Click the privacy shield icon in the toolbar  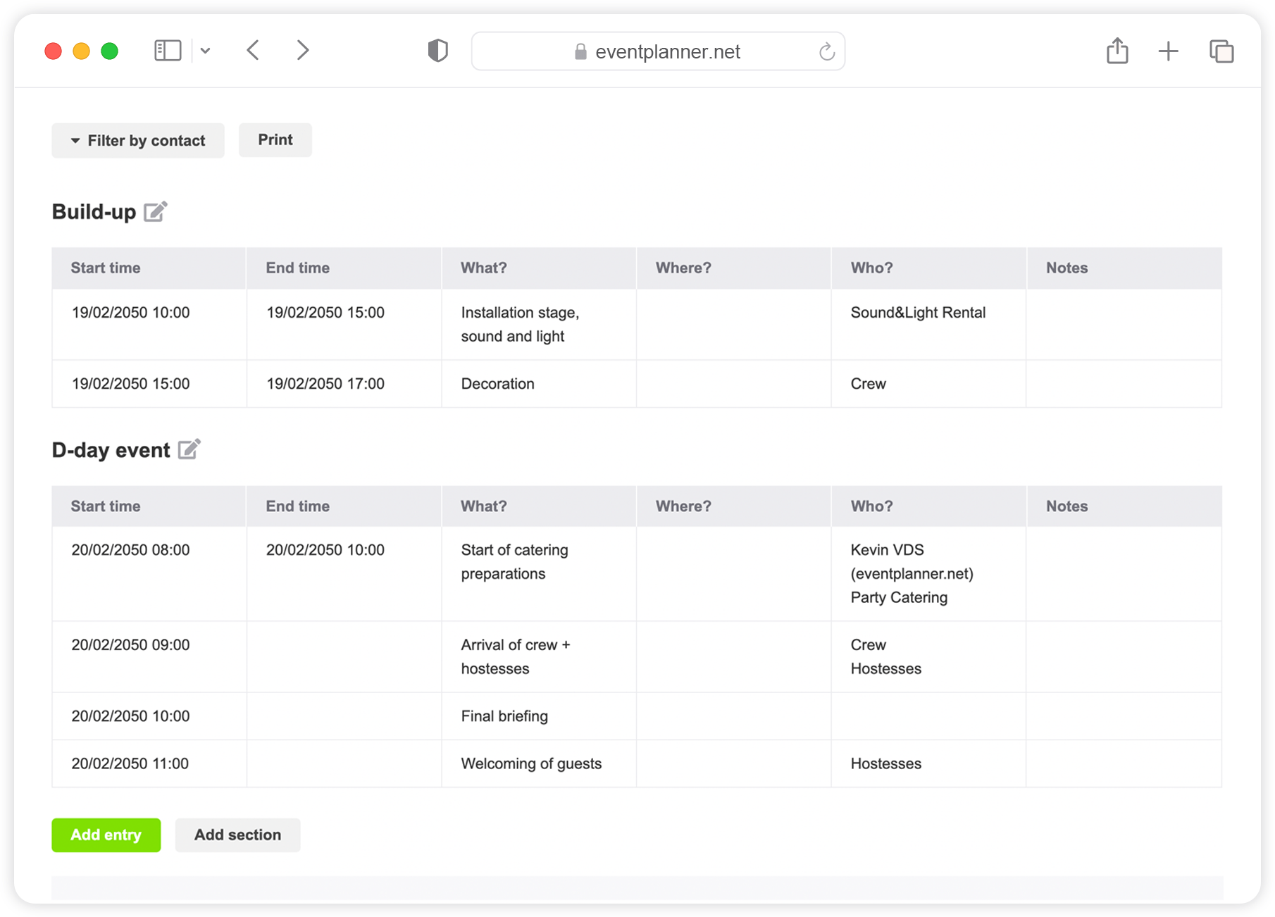(437, 50)
